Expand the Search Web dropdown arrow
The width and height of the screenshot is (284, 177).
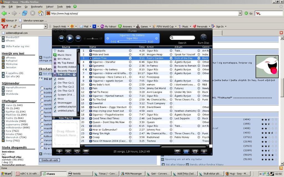68,27
